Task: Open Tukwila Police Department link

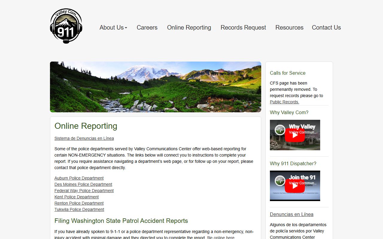Action: 79,209
